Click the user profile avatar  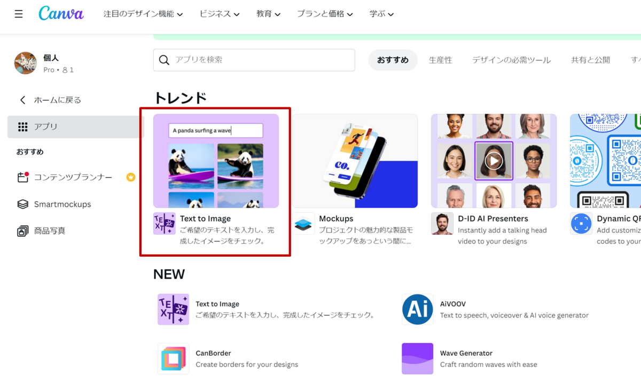[25, 63]
